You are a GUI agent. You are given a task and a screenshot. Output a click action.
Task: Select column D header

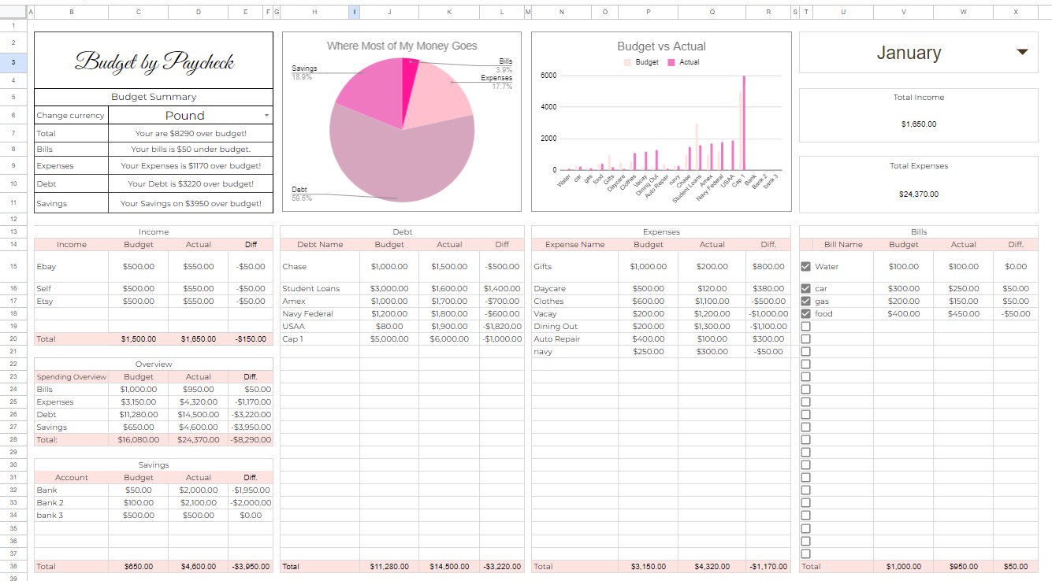click(198, 12)
